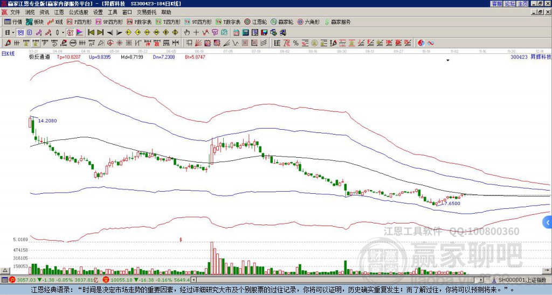Select the percent sign tool
This screenshot has height=295, width=552.
pos(296,43)
